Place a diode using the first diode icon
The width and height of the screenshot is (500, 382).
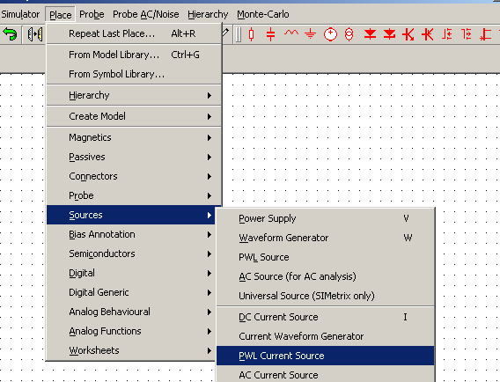pyautogui.click(x=370, y=34)
